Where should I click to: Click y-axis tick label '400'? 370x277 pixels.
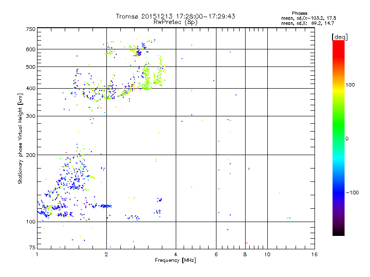pos(31,89)
